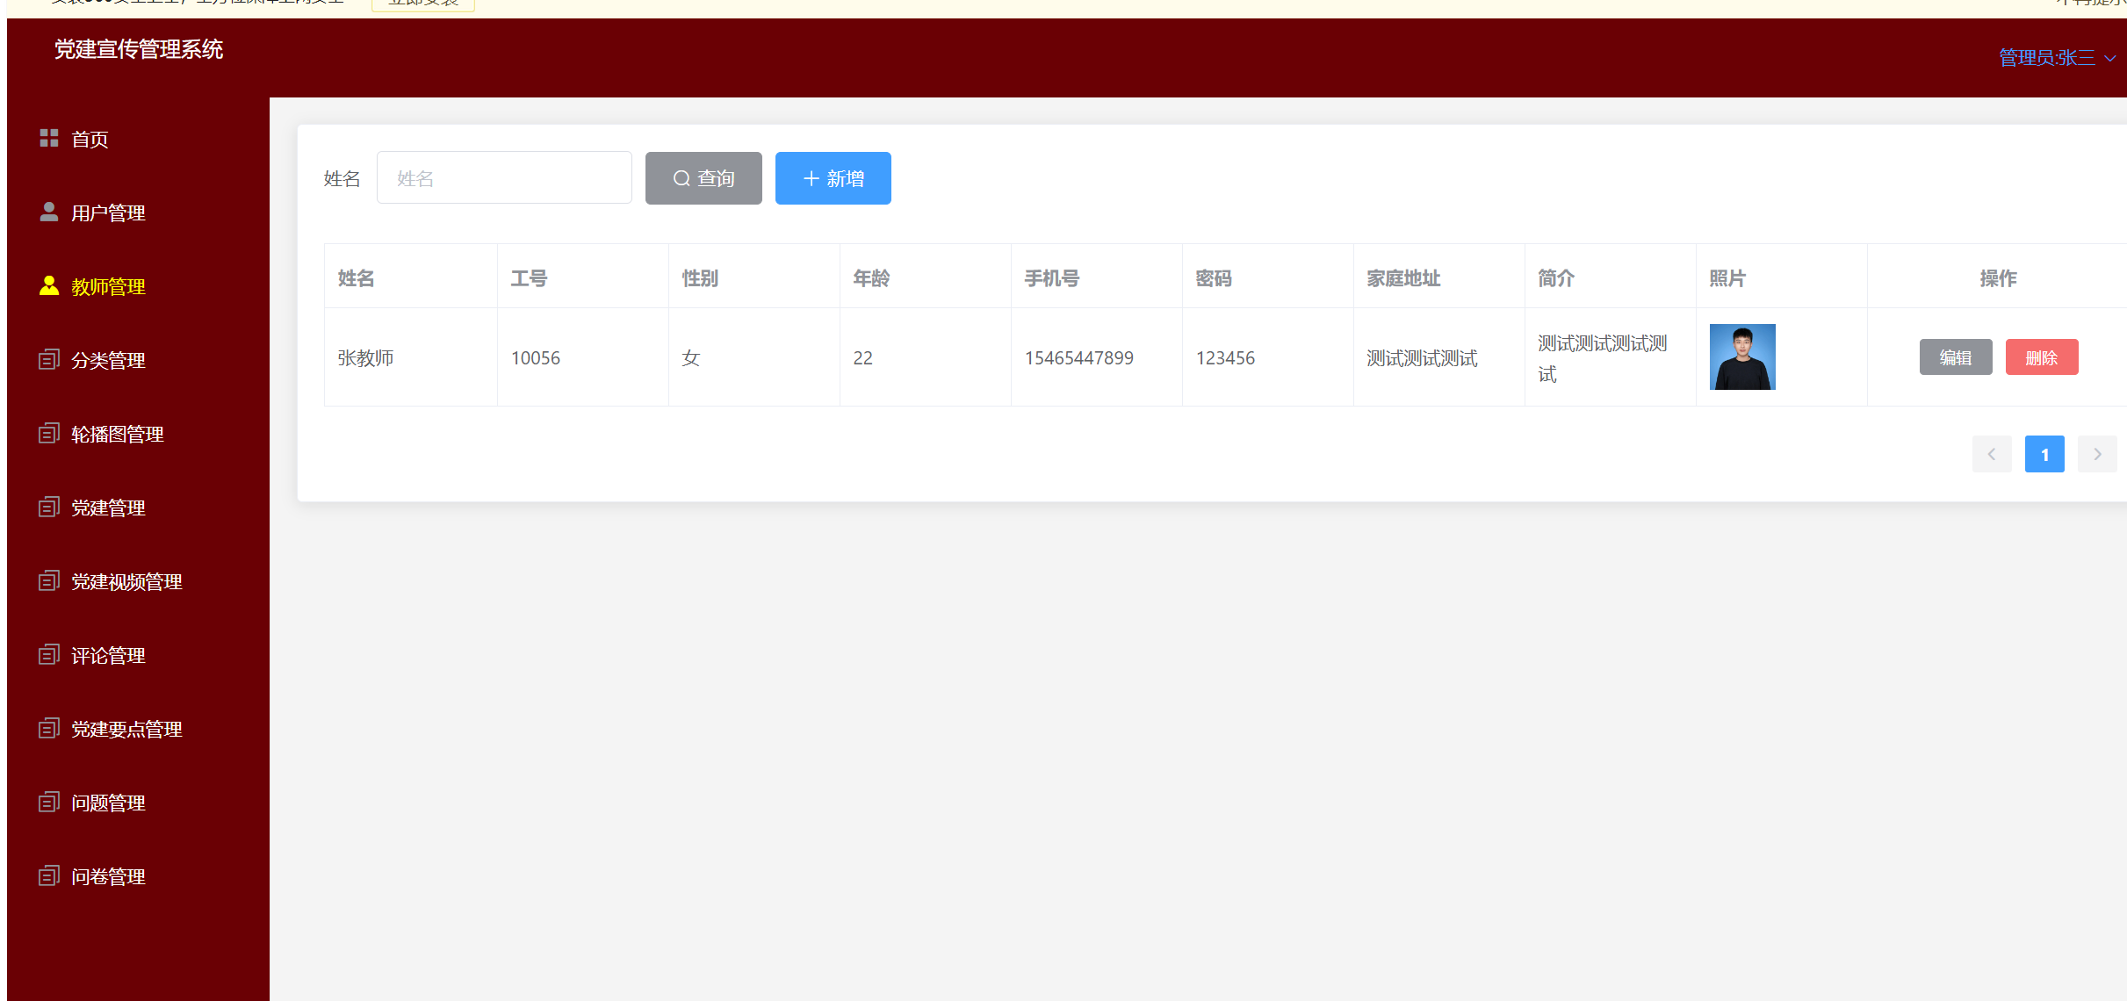Image resolution: width=2127 pixels, height=1001 pixels.
Task: Open the 管理员:张三 dropdown arrow
Action: [2109, 58]
